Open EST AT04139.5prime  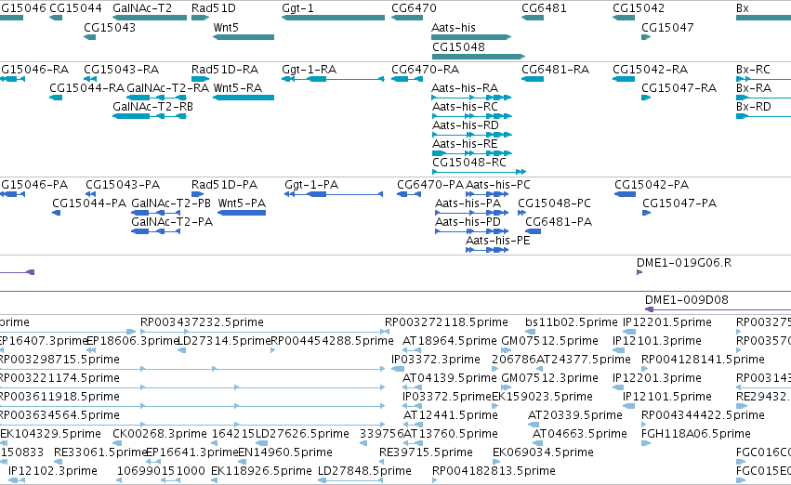click(x=412, y=387)
